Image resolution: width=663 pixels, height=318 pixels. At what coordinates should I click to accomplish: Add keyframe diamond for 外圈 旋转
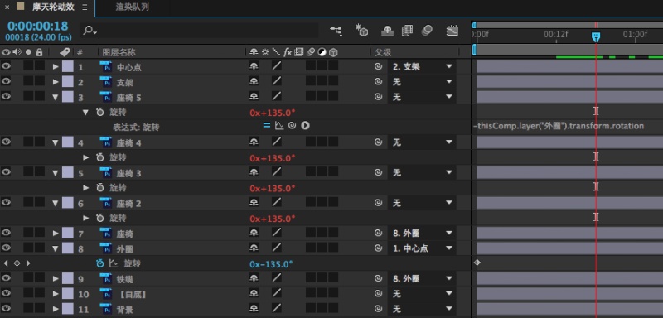pos(17,263)
